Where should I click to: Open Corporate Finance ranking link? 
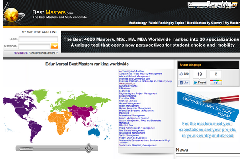tap(128, 86)
